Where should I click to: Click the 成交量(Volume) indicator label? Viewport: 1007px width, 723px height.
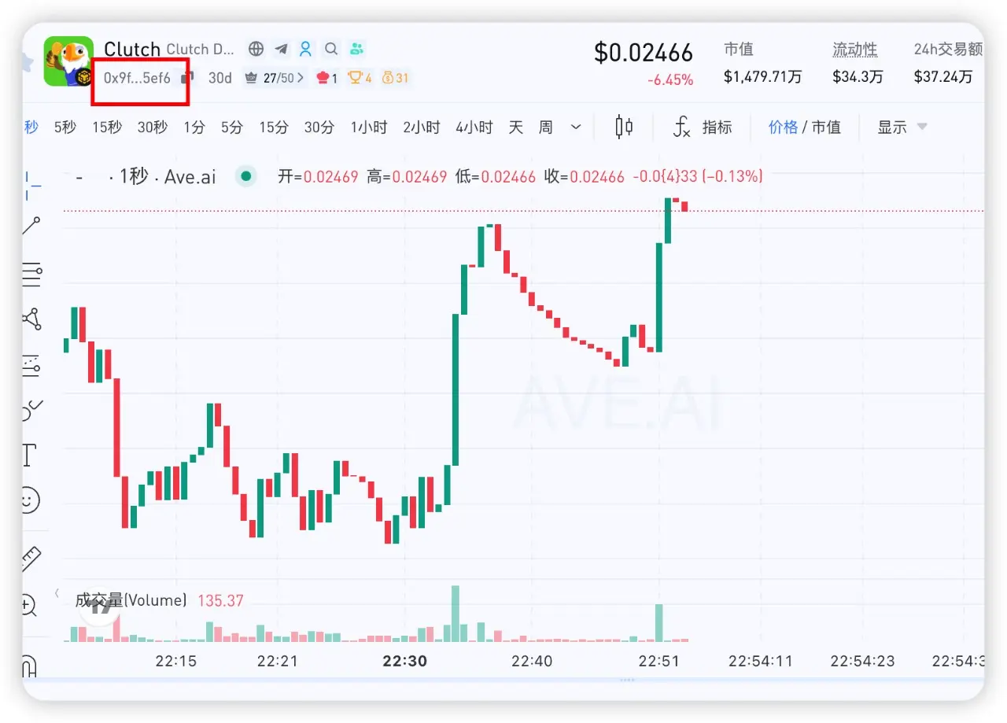(131, 601)
